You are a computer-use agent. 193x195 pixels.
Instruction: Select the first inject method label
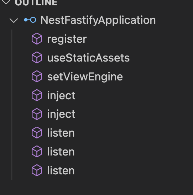coord(61,96)
